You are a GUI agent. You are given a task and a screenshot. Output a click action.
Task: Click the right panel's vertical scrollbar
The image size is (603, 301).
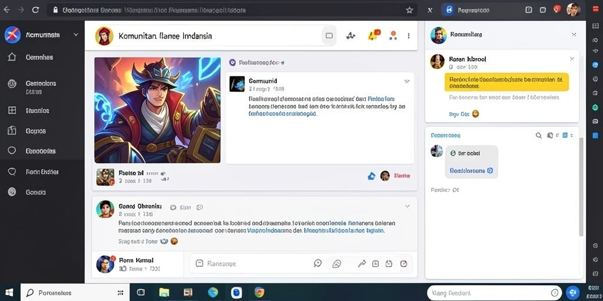[581, 186]
